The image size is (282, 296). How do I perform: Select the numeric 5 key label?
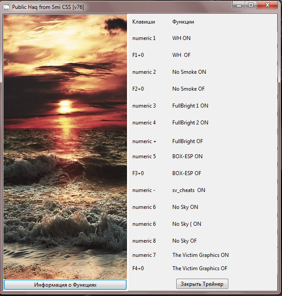tap(144, 156)
